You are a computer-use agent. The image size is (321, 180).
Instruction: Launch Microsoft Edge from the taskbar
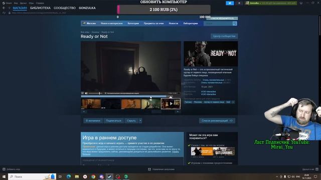coord(69,176)
